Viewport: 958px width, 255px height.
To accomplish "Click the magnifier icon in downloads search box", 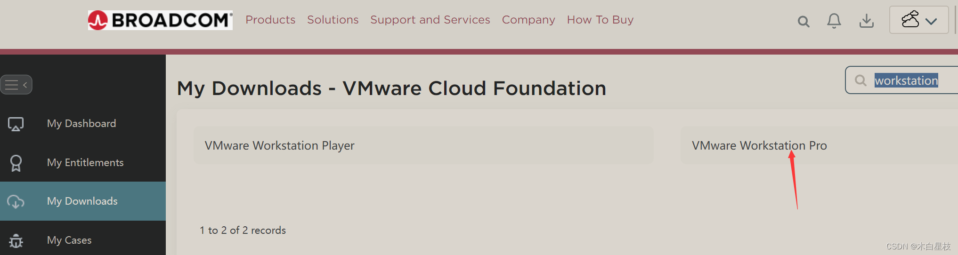I will click(x=861, y=80).
